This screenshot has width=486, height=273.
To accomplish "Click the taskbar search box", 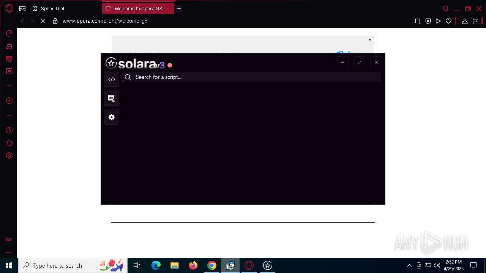I will pos(73,265).
